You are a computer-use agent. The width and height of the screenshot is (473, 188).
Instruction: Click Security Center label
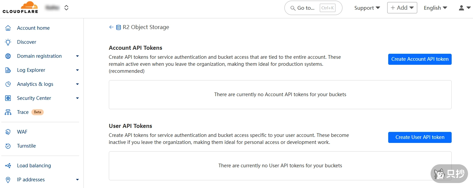(34, 98)
